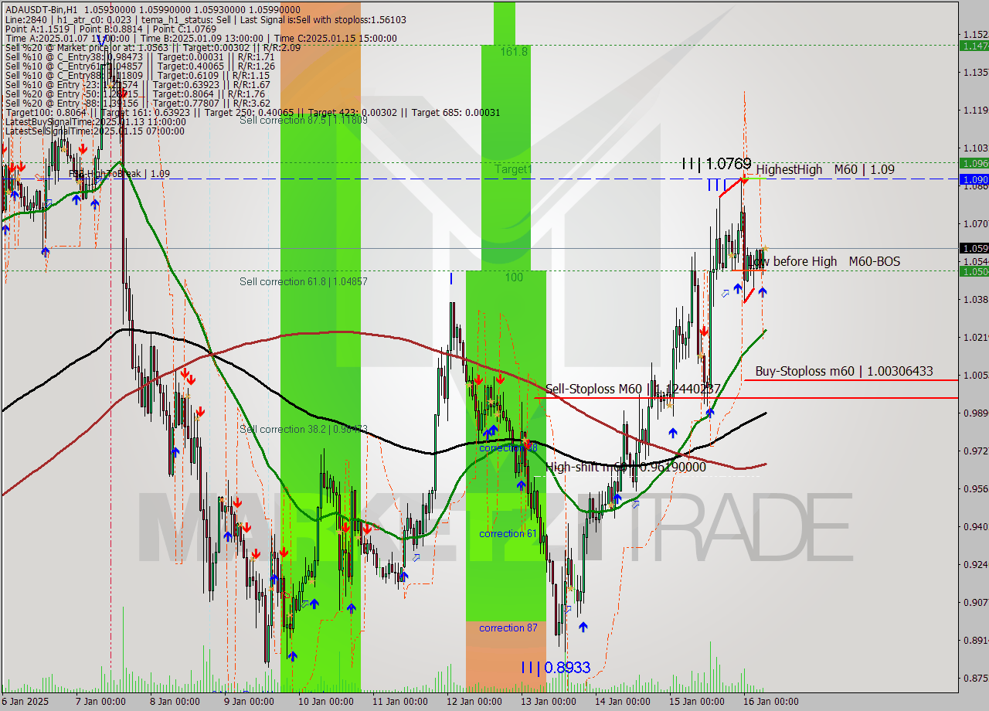This screenshot has height=711, width=989.
Task: Click the 0.940 price axis value
Action: [975, 526]
